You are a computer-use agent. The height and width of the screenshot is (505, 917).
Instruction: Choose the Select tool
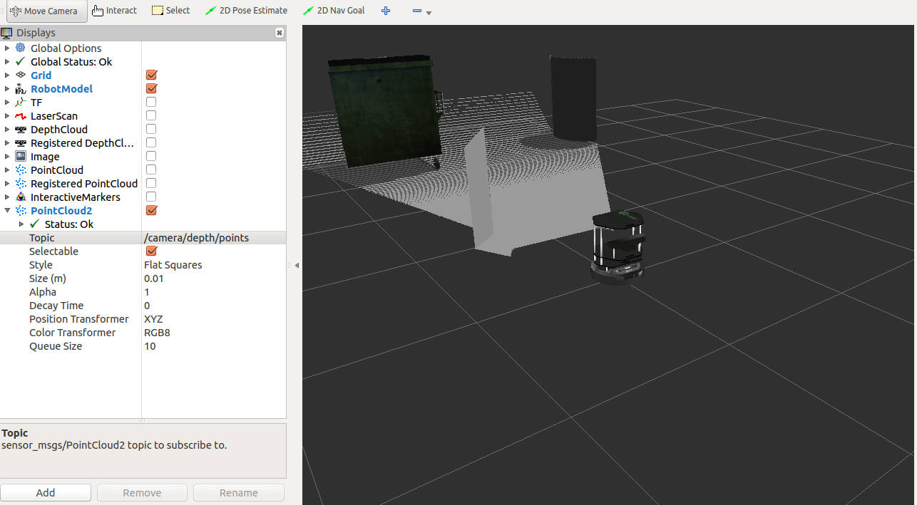click(170, 11)
